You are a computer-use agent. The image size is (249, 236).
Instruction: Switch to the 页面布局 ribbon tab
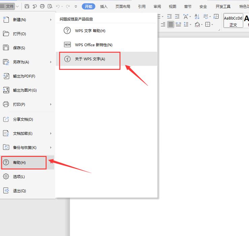point(123,6)
